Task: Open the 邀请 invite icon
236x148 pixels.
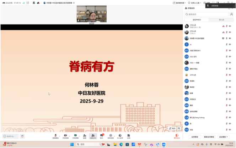Action: point(85,135)
